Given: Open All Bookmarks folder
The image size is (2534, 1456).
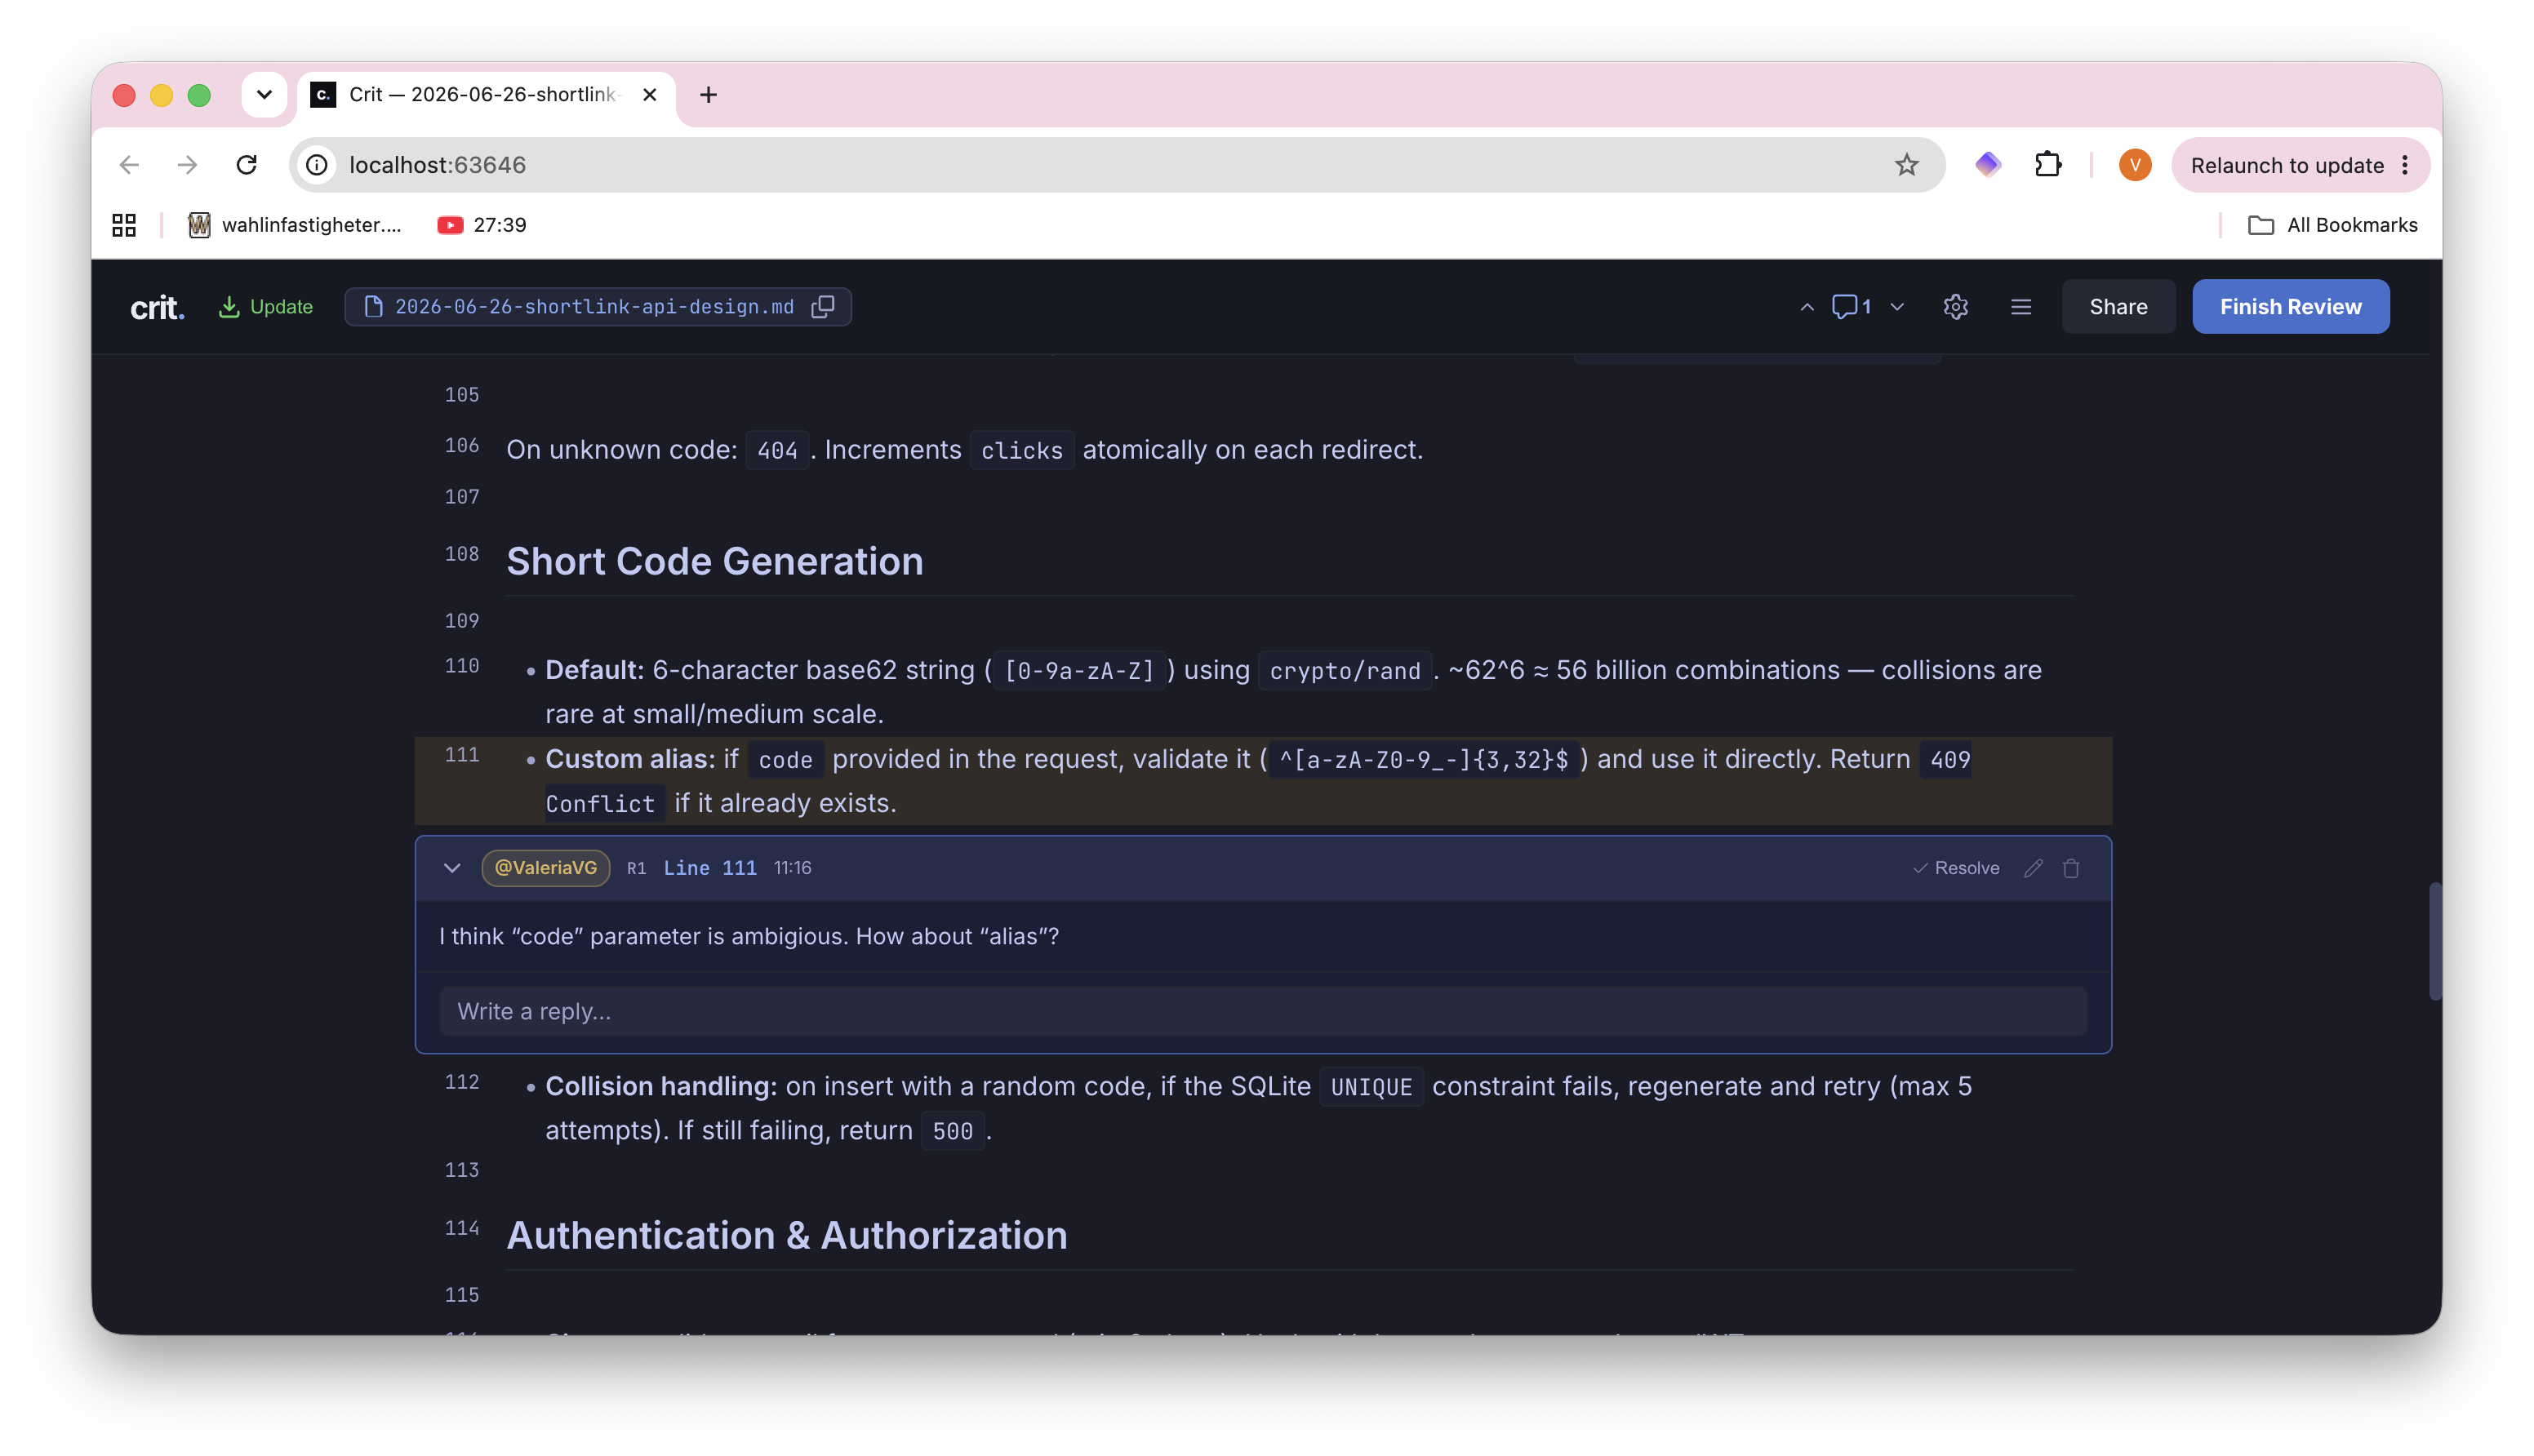Looking at the screenshot, I should [2332, 225].
